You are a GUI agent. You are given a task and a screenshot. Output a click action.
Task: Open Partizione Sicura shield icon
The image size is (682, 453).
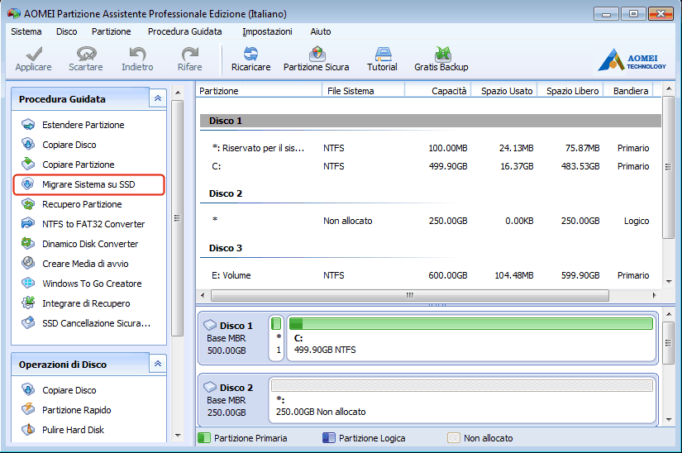pyautogui.click(x=317, y=54)
